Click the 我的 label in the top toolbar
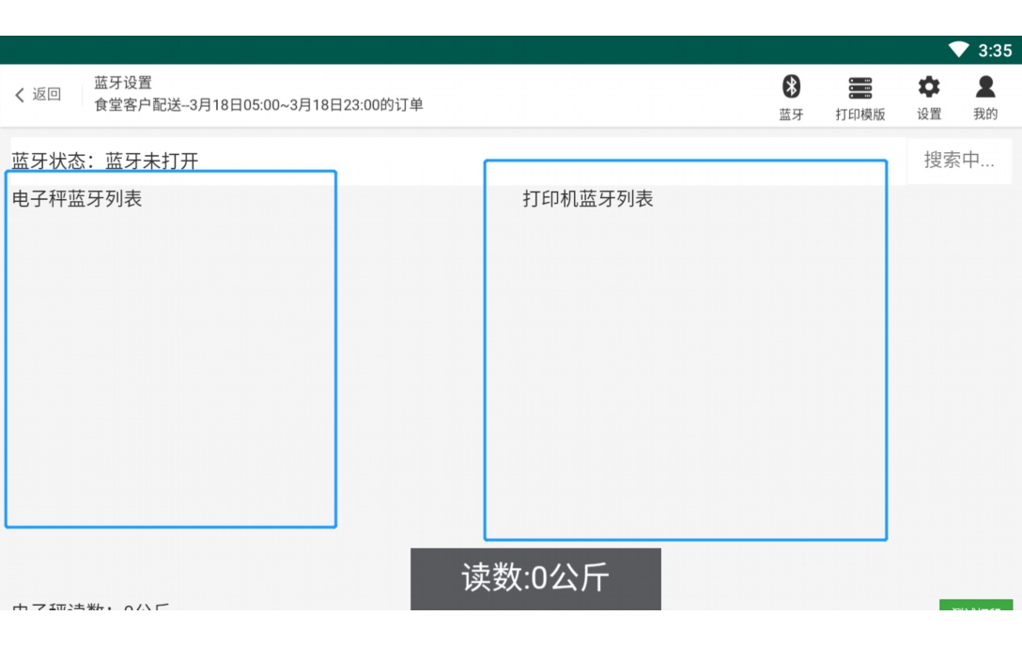Screen dimensions: 1022x646 (985, 114)
